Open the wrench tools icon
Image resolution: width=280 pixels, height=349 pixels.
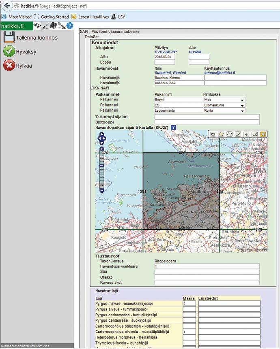pyautogui.click(x=62, y=26)
